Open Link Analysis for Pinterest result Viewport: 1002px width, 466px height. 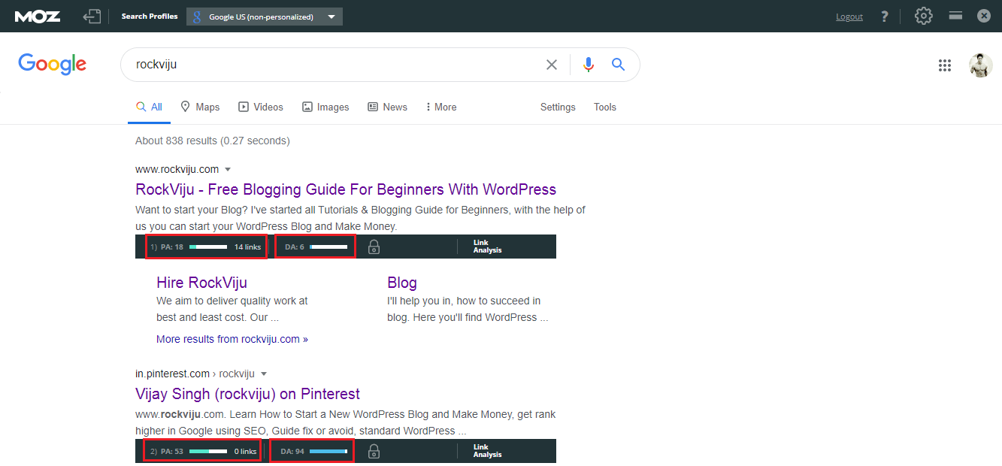point(487,451)
